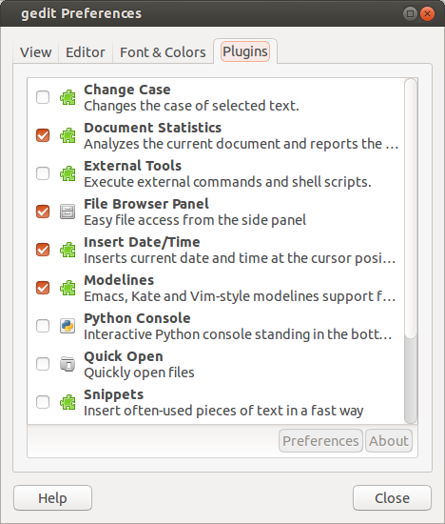Screen dimensions: 445x524
Task: Select the 'Document Statistics' plugin title
Action: [x=152, y=128]
